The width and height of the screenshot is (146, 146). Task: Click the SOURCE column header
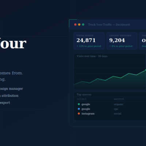(82, 99)
